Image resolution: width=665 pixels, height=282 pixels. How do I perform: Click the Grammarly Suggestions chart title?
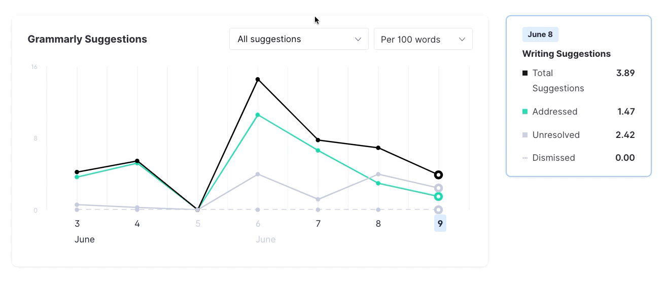click(x=87, y=39)
